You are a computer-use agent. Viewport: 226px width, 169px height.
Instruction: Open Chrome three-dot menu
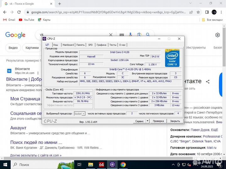221,12
